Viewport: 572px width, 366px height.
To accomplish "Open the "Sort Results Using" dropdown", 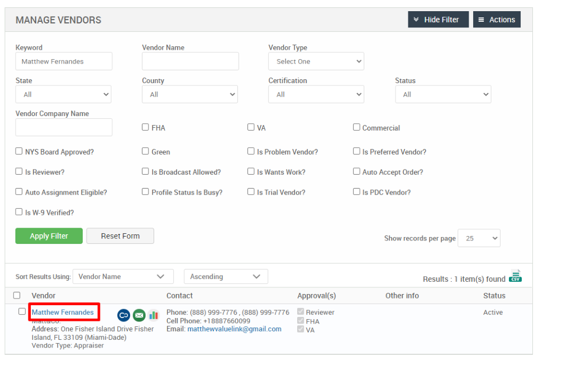I will point(123,276).
